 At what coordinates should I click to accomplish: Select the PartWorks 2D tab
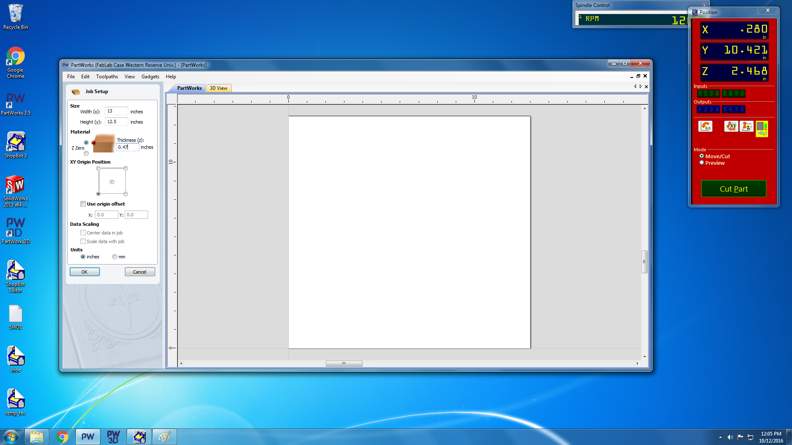pyautogui.click(x=189, y=88)
